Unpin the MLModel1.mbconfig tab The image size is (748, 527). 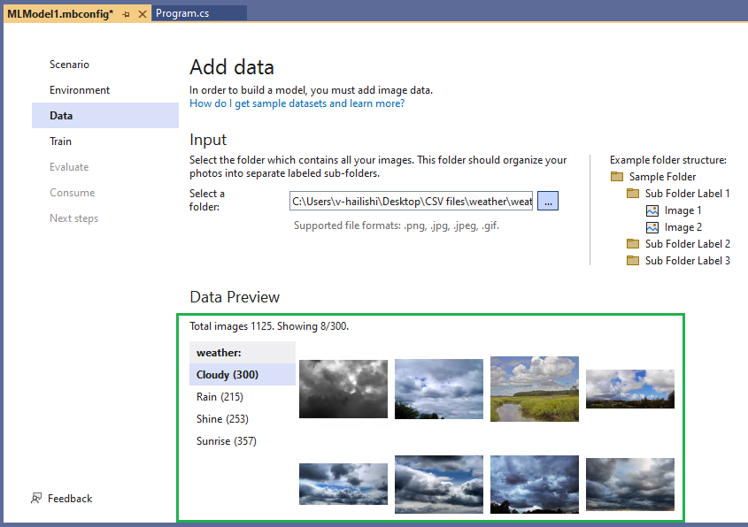click(x=124, y=14)
